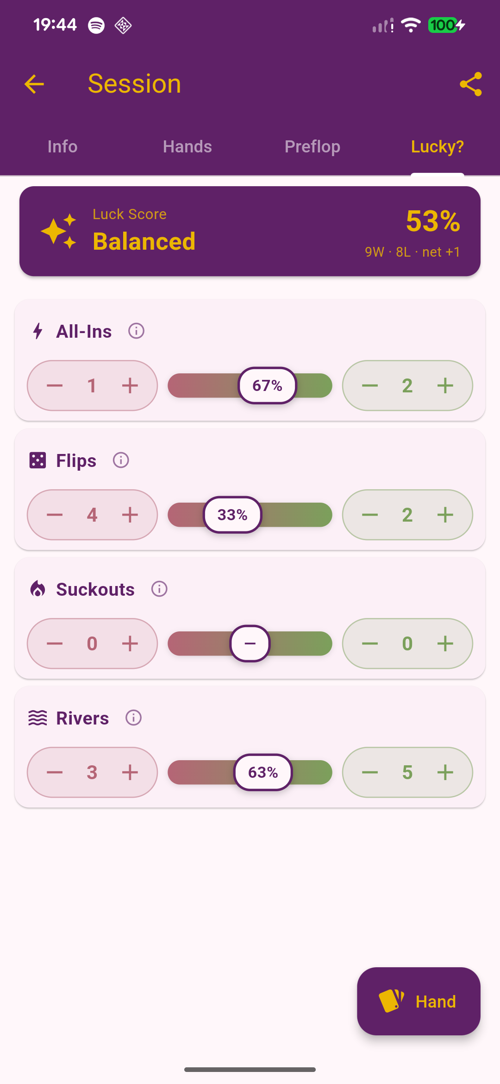Click the All-Ins 67% slider thumb
The height and width of the screenshot is (1084, 500).
[267, 385]
